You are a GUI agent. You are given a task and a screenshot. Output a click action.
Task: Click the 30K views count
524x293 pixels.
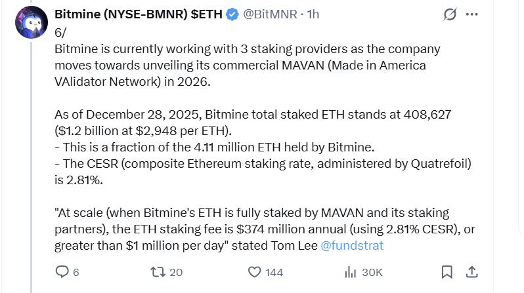(x=372, y=271)
